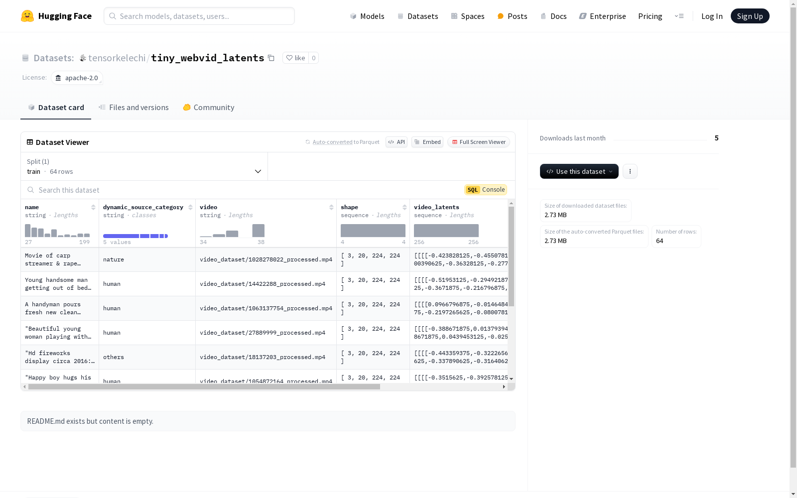Click the 'Hd fireworks display' name cell

click(60, 357)
